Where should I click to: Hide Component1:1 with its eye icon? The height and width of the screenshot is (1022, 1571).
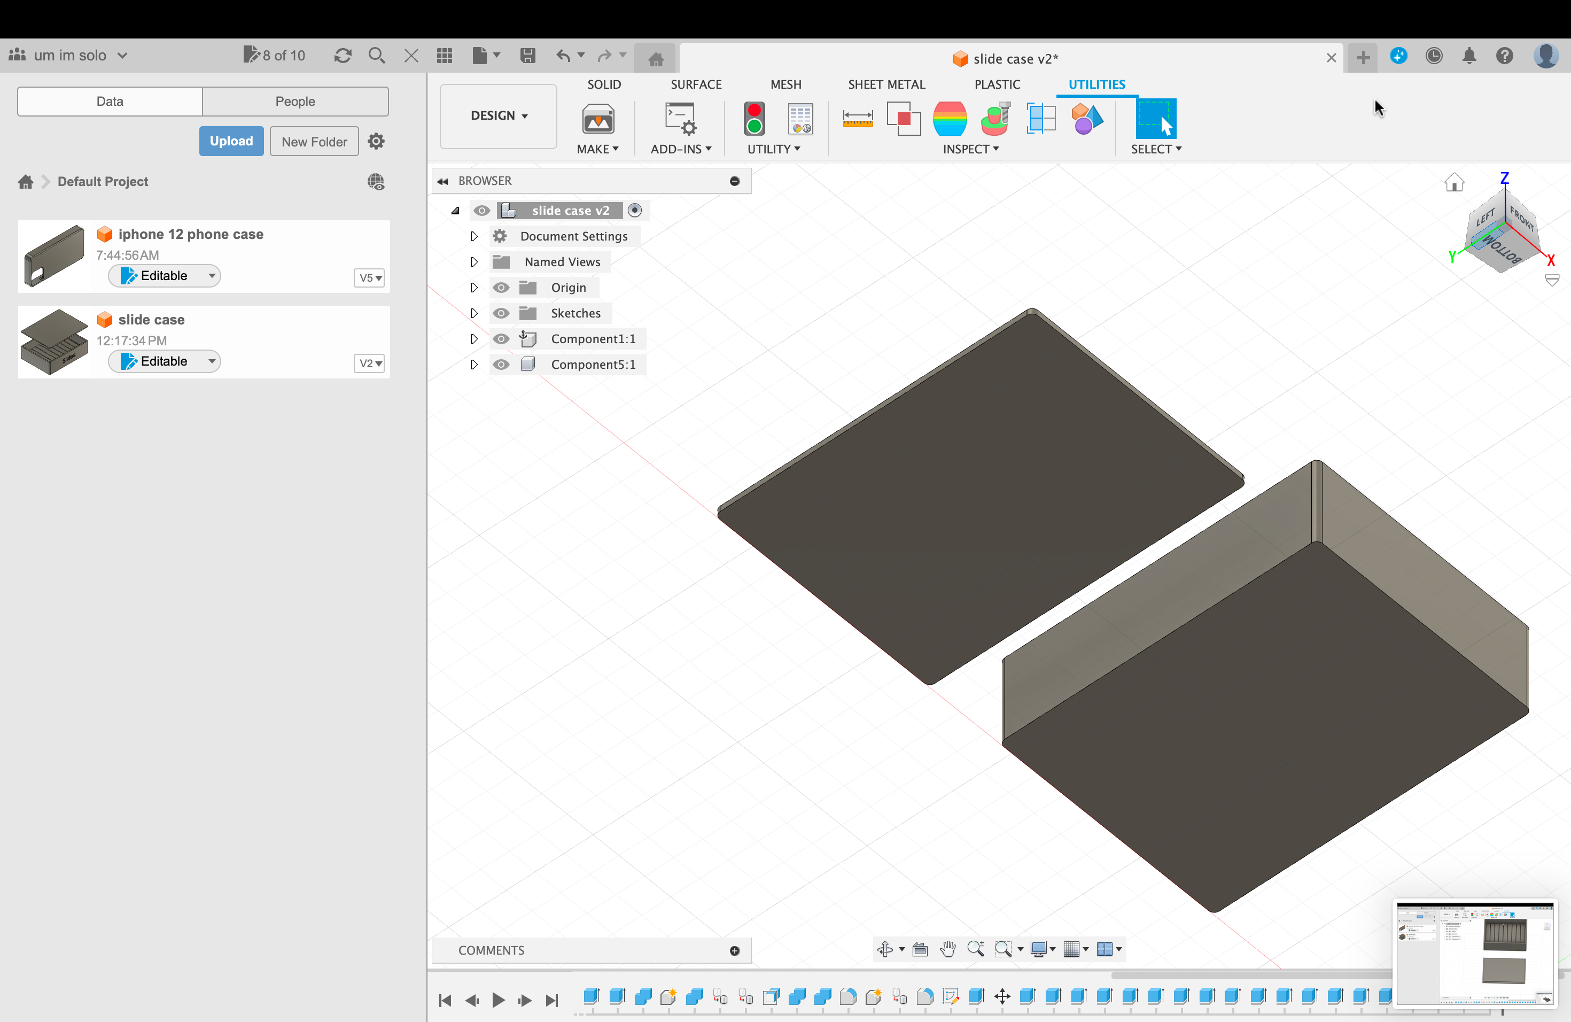[501, 339]
